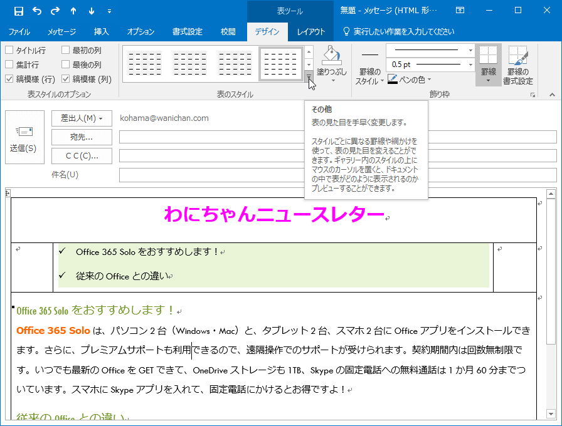This screenshot has height=426, width=562.
Task: Open the 校閲 tab
Action: click(228, 31)
